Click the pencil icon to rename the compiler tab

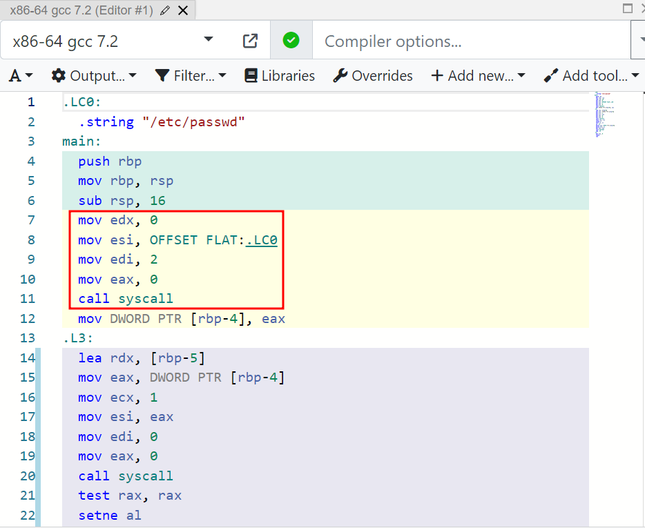(164, 10)
